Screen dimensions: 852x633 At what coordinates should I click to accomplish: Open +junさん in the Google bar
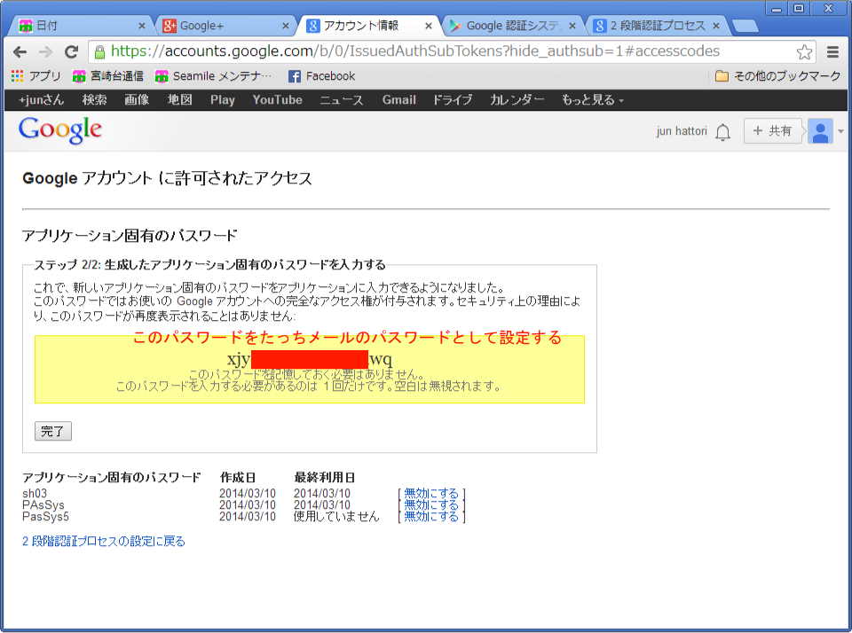[42, 100]
